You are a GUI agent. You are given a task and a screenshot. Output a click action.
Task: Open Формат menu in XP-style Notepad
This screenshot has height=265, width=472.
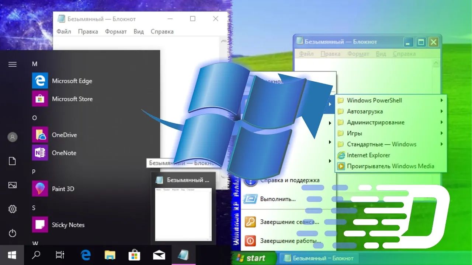[x=359, y=54]
